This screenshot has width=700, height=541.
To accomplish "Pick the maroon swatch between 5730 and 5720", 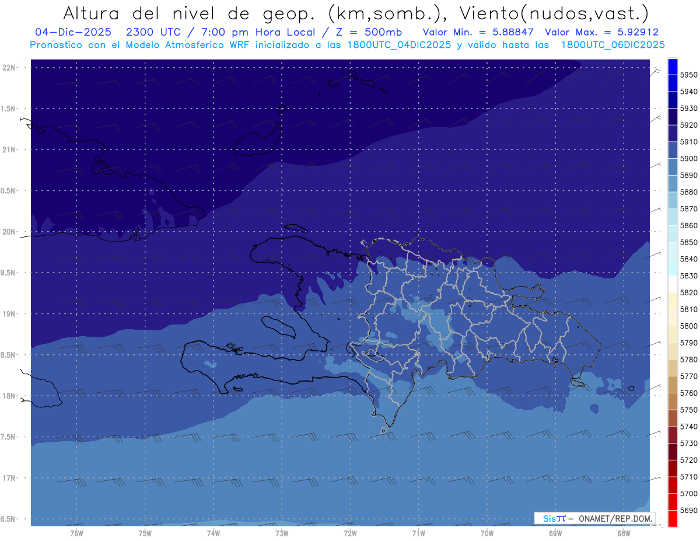I will (x=673, y=452).
